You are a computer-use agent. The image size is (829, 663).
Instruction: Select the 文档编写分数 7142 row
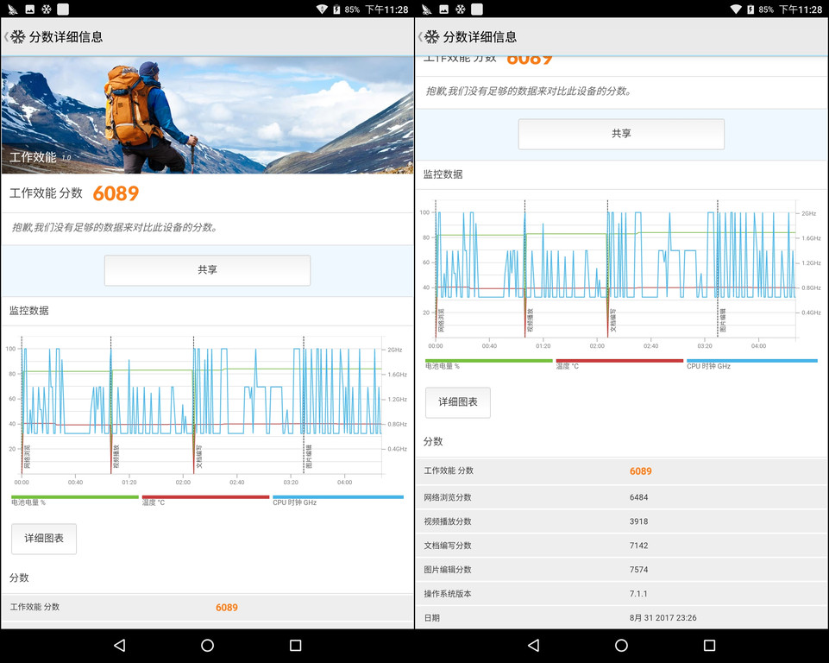[x=621, y=546]
